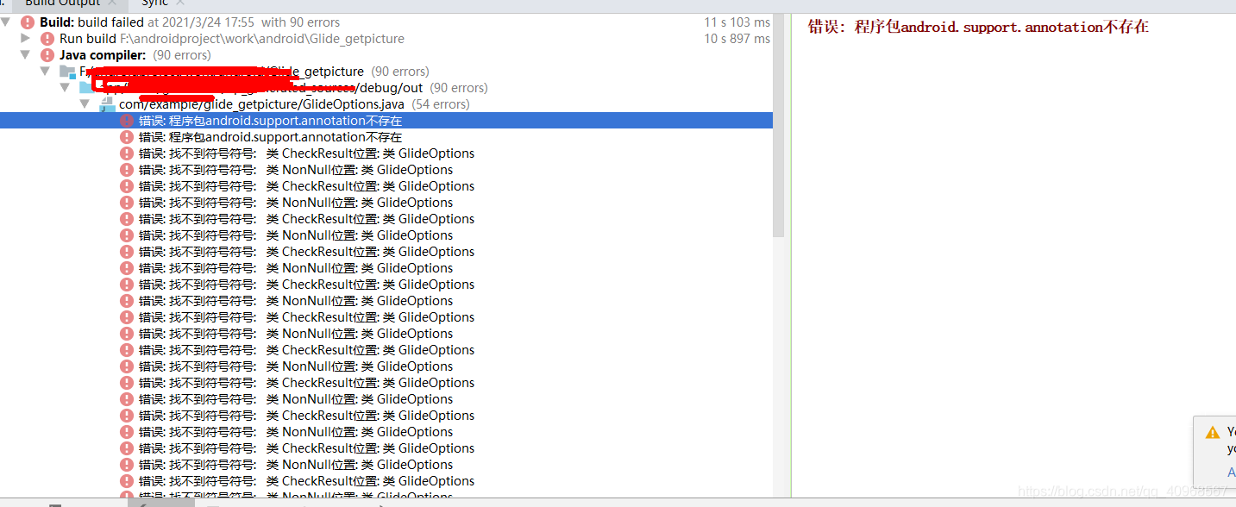Screen dimensions: 1236x507
Task: Click the warning triangle in the bottom-right notification
Action: click(x=1213, y=434)
